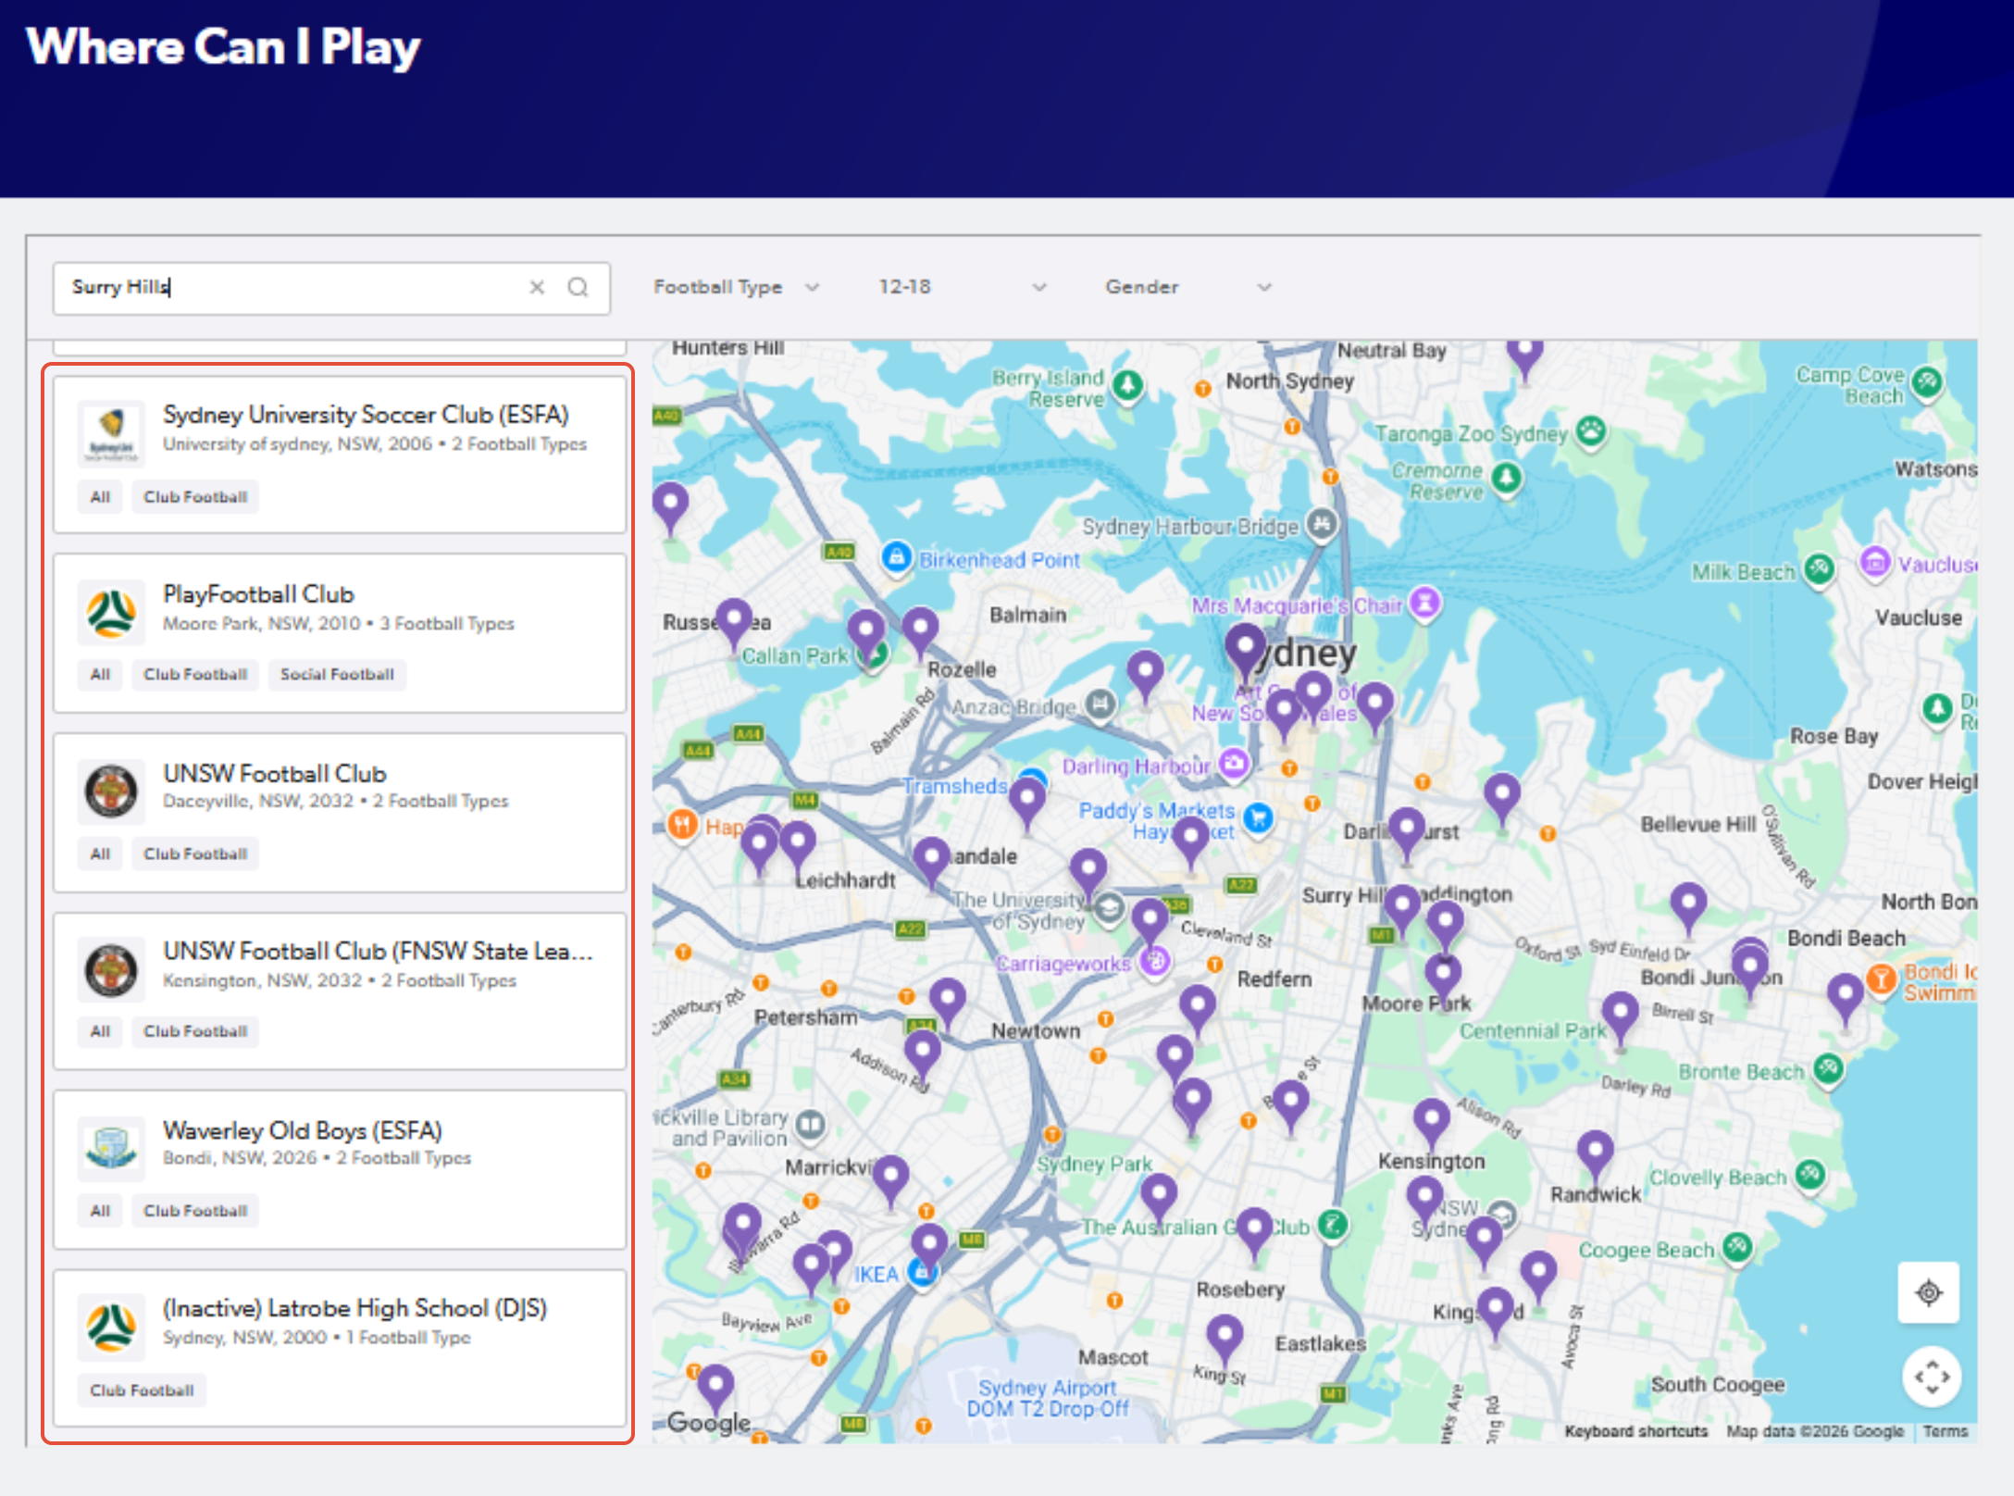Viewport: 2014px width, 1496px height.
Task: Click the Kensington UNSW Football Club logo
Action: pos(111,969)
